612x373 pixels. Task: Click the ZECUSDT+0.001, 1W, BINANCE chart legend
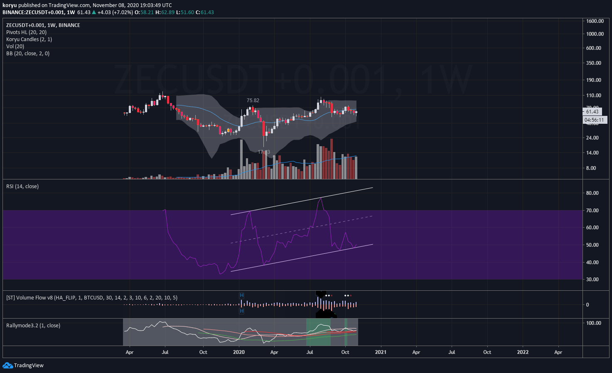click(x=43, y=25)
